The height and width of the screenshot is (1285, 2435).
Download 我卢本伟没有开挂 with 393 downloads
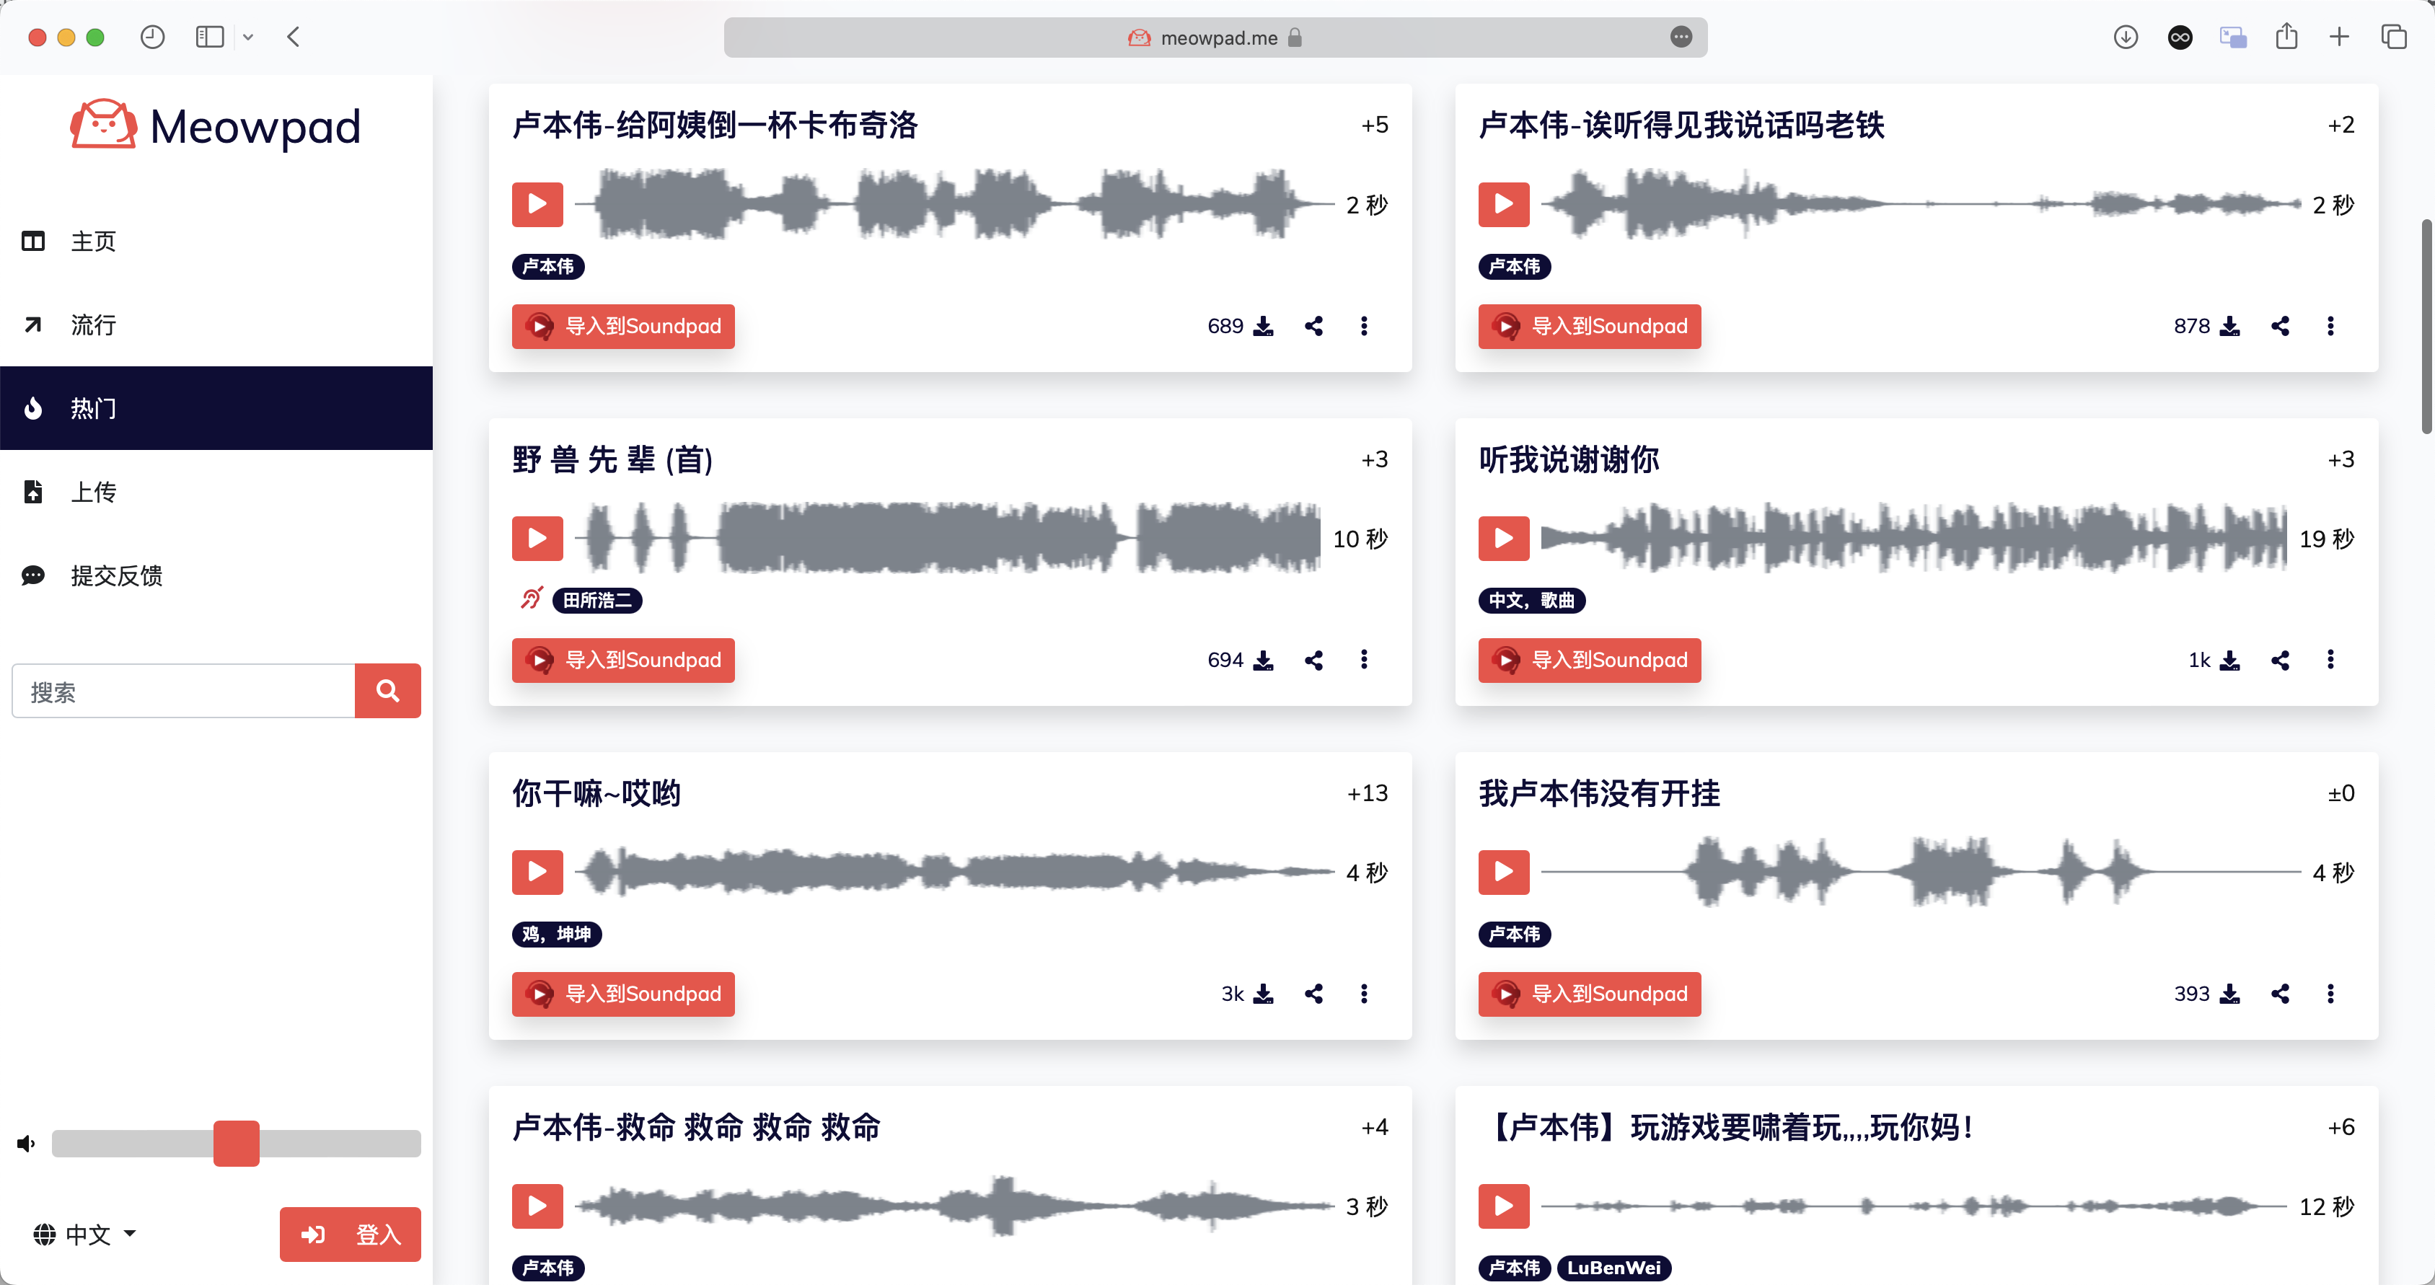(2229, 994)
